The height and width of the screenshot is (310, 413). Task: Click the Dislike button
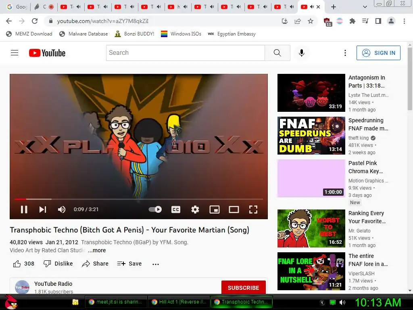pyautogui.click(x=58, y=264)
